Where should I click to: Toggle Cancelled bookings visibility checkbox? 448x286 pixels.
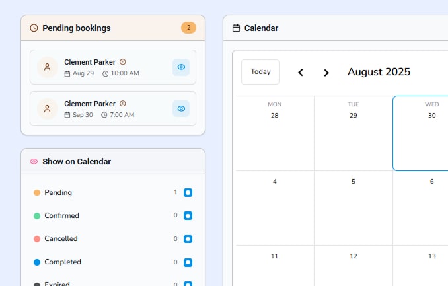188,239
